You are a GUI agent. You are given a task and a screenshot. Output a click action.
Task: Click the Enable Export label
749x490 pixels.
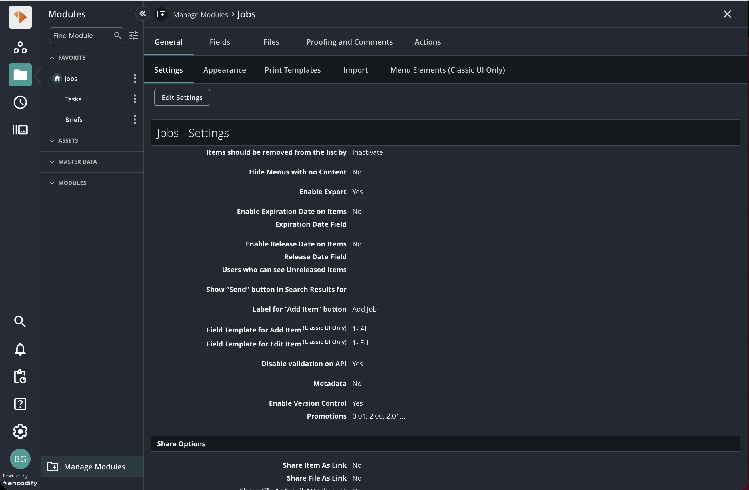coord(323,192)
